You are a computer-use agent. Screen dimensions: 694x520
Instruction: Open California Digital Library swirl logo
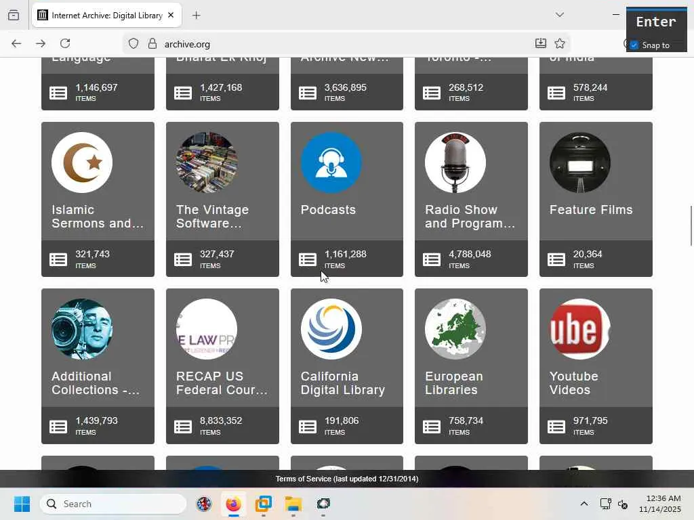click(331, 329)
